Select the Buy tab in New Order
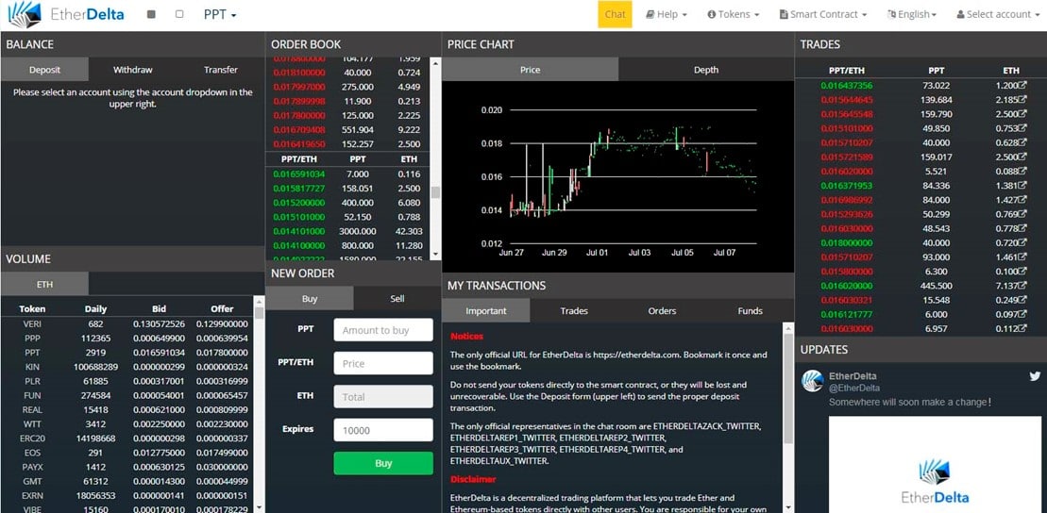Screen dimensions: 1047x513 click(310, 298)
